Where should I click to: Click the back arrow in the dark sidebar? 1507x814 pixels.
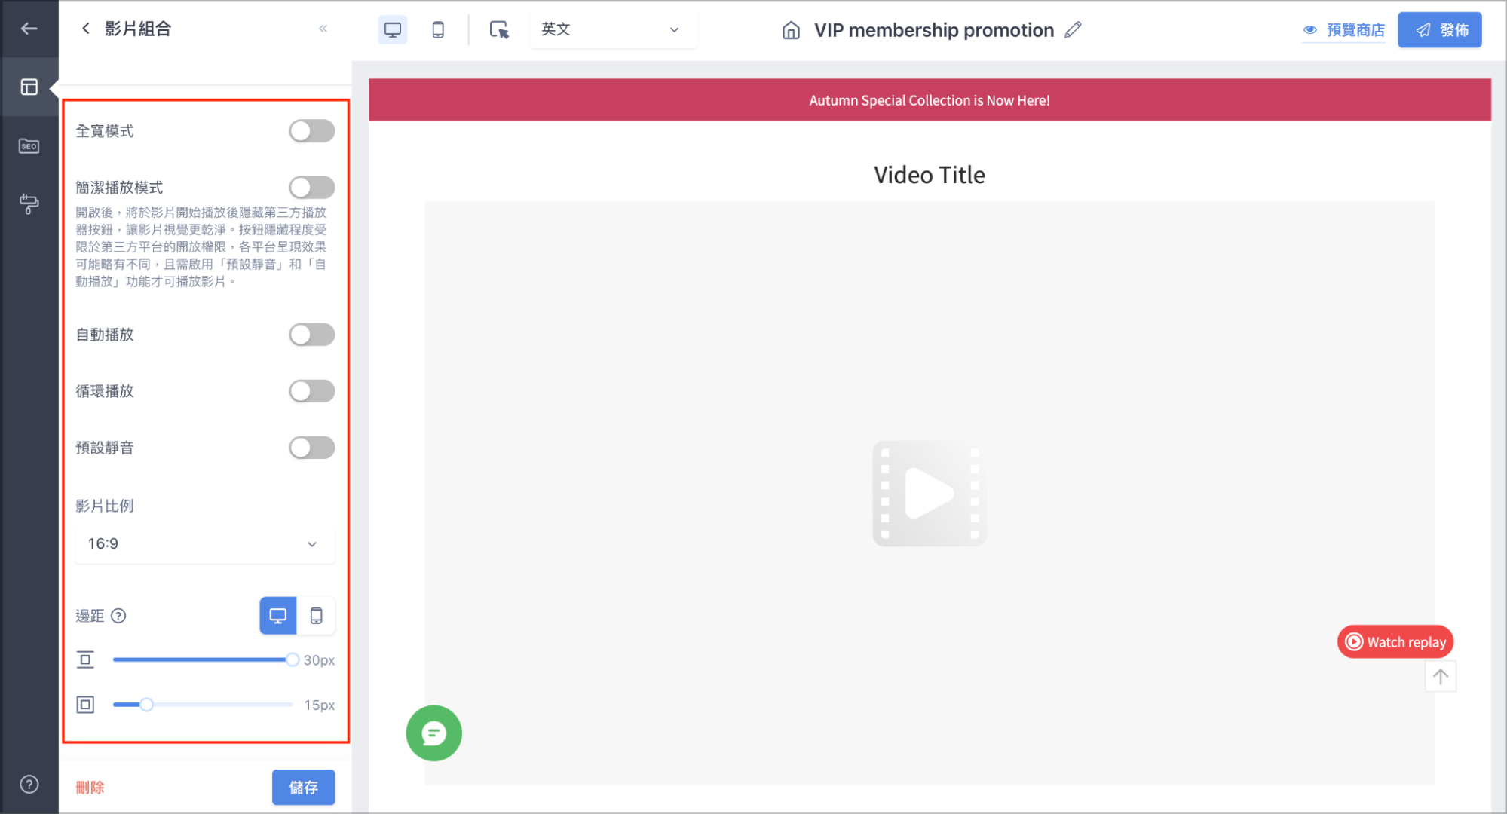pos(29,29)
